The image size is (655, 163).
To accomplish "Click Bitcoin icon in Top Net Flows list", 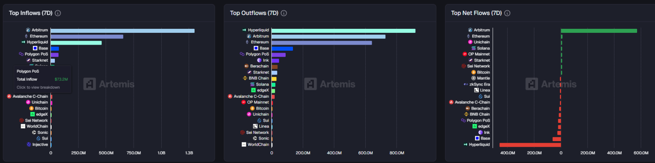I will [473, 72].
